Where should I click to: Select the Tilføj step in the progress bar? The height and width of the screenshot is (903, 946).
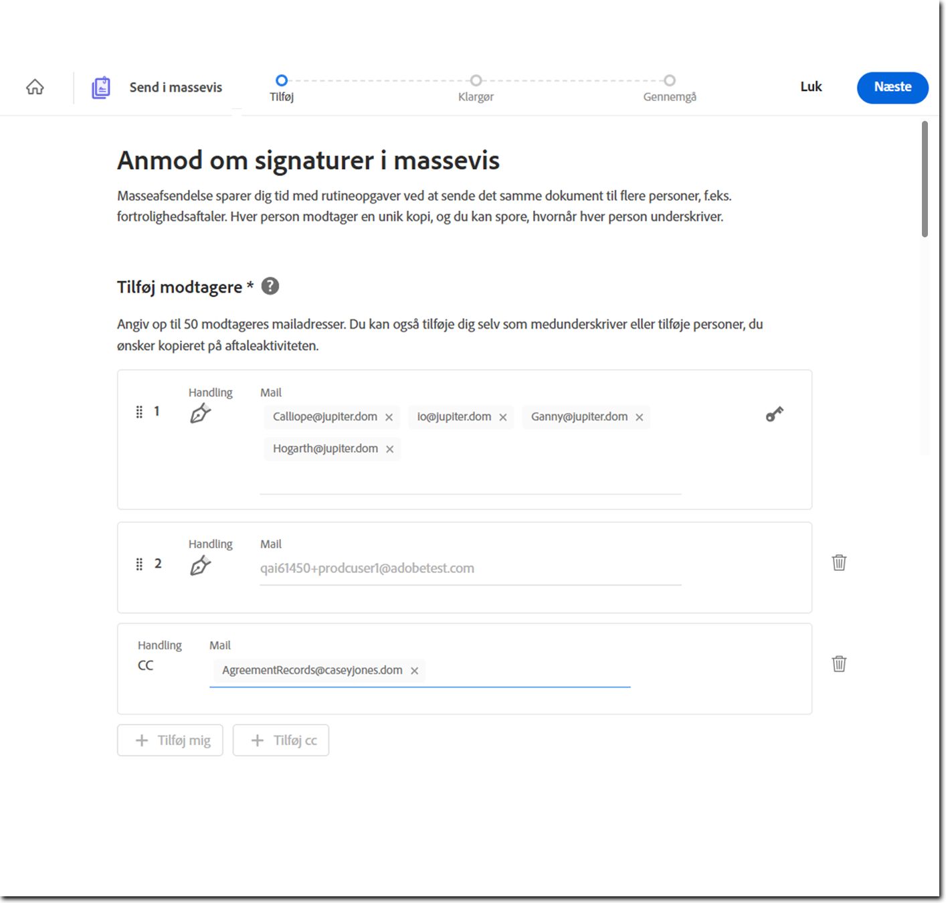tap(282, 88)
